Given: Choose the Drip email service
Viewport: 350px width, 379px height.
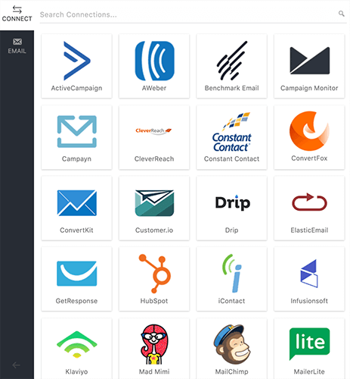Looking at the screenshot, I should (x=231, y=208).
